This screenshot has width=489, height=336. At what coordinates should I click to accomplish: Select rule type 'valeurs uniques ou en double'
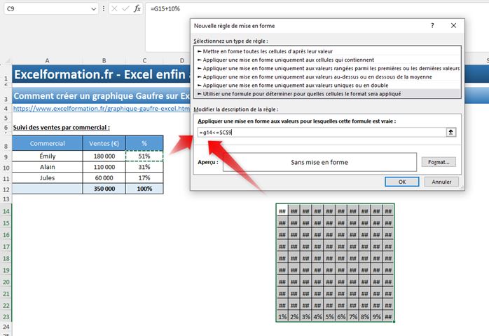(x=327, y=86)
